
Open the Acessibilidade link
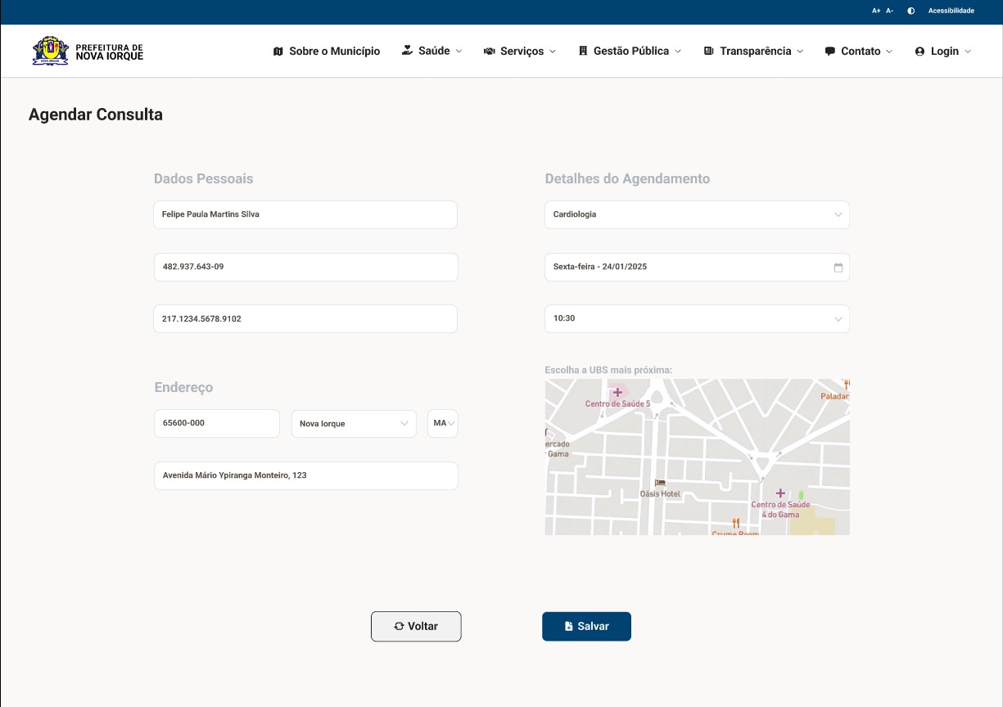tap(951, 11)
